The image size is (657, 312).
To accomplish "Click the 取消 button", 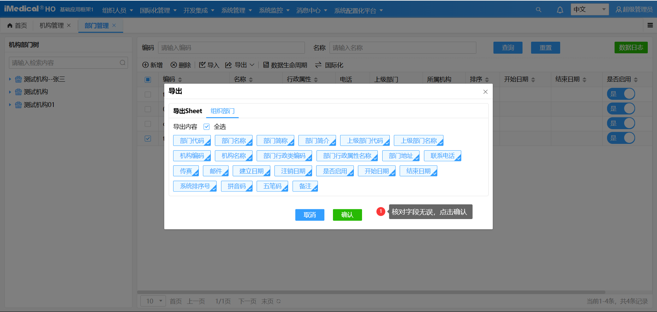I will [310, 215].
